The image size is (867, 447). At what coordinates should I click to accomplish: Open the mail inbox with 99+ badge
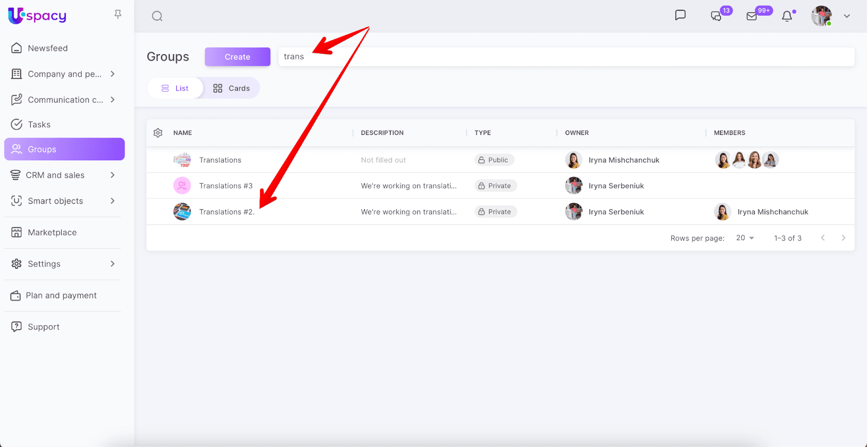pos(752,16)
